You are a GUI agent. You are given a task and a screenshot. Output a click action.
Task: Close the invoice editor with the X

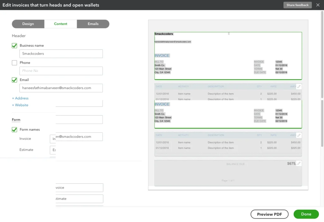click(x=318, y=5)
